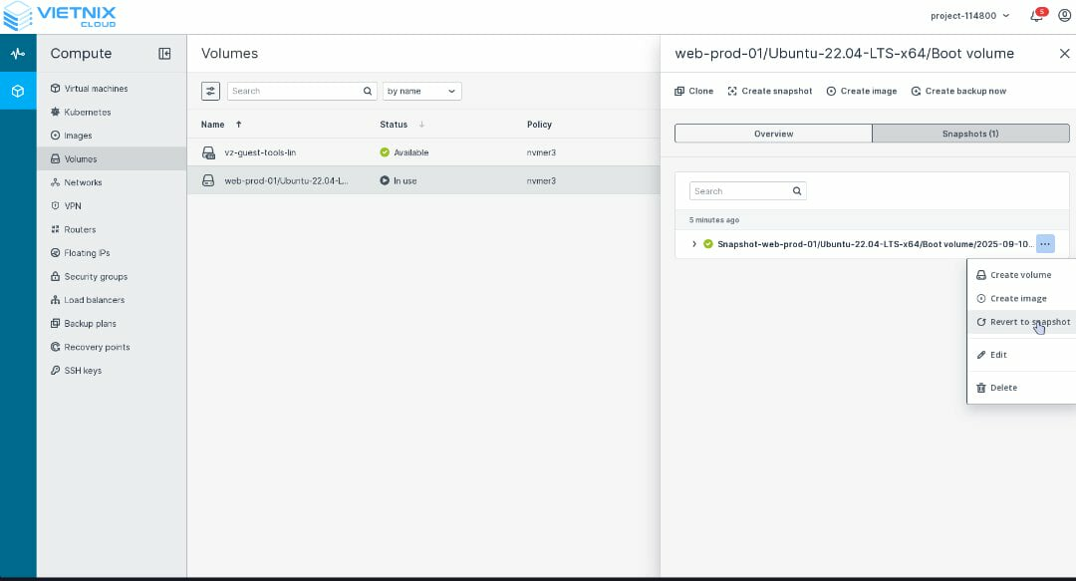Click the notifications bell icon

1036,16
